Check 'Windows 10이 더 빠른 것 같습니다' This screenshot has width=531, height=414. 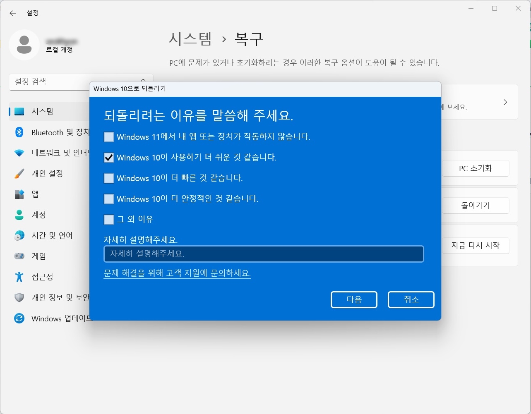coord(109,178)
